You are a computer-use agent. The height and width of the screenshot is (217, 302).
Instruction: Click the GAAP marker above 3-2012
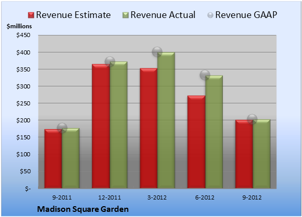(157, 52)
